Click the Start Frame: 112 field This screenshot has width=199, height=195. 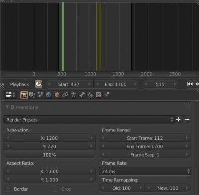[x=145, y=138]
